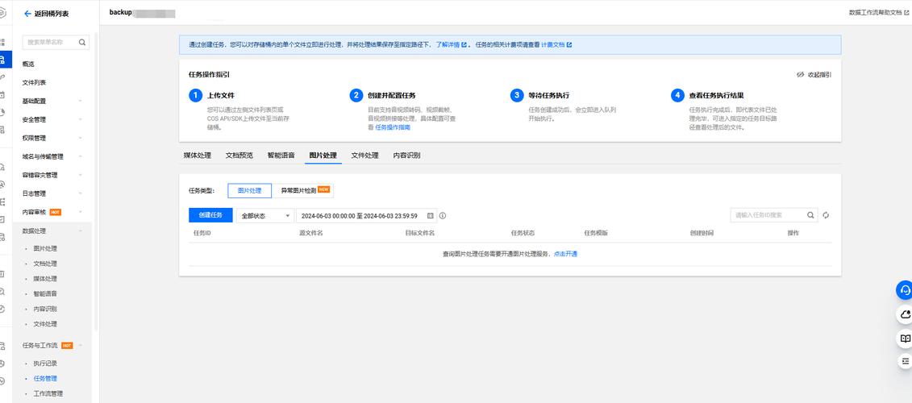Viewport: 912px width, 403px height.
Task: Click the 源文件名 column header
Action: coord(311,233)
